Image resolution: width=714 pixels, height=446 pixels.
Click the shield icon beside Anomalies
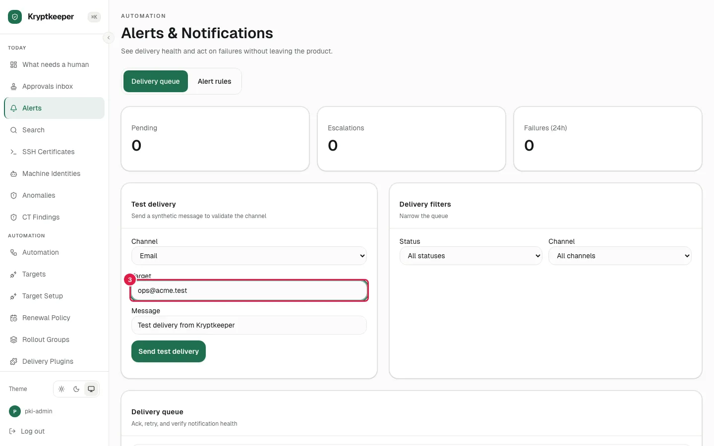(x=13, y=196)
